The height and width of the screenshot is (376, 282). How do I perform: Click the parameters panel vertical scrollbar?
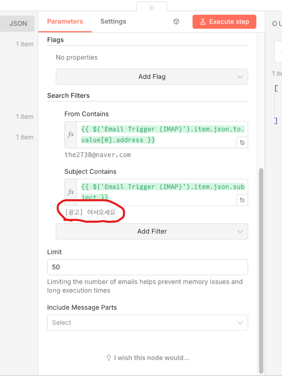(x=261, y=268)
